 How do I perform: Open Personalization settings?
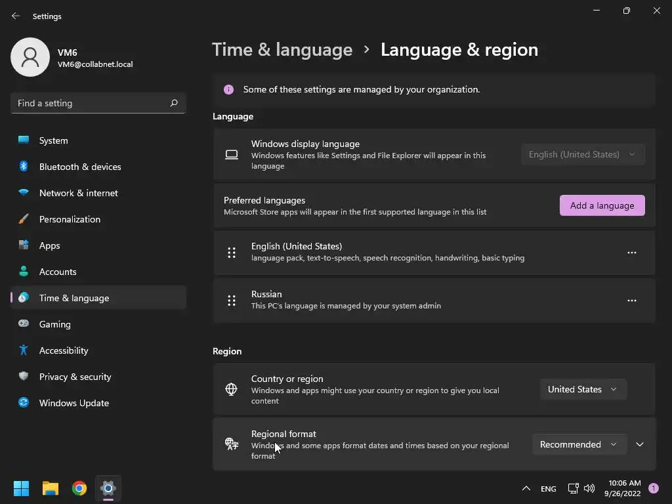(x=98, y=219)
